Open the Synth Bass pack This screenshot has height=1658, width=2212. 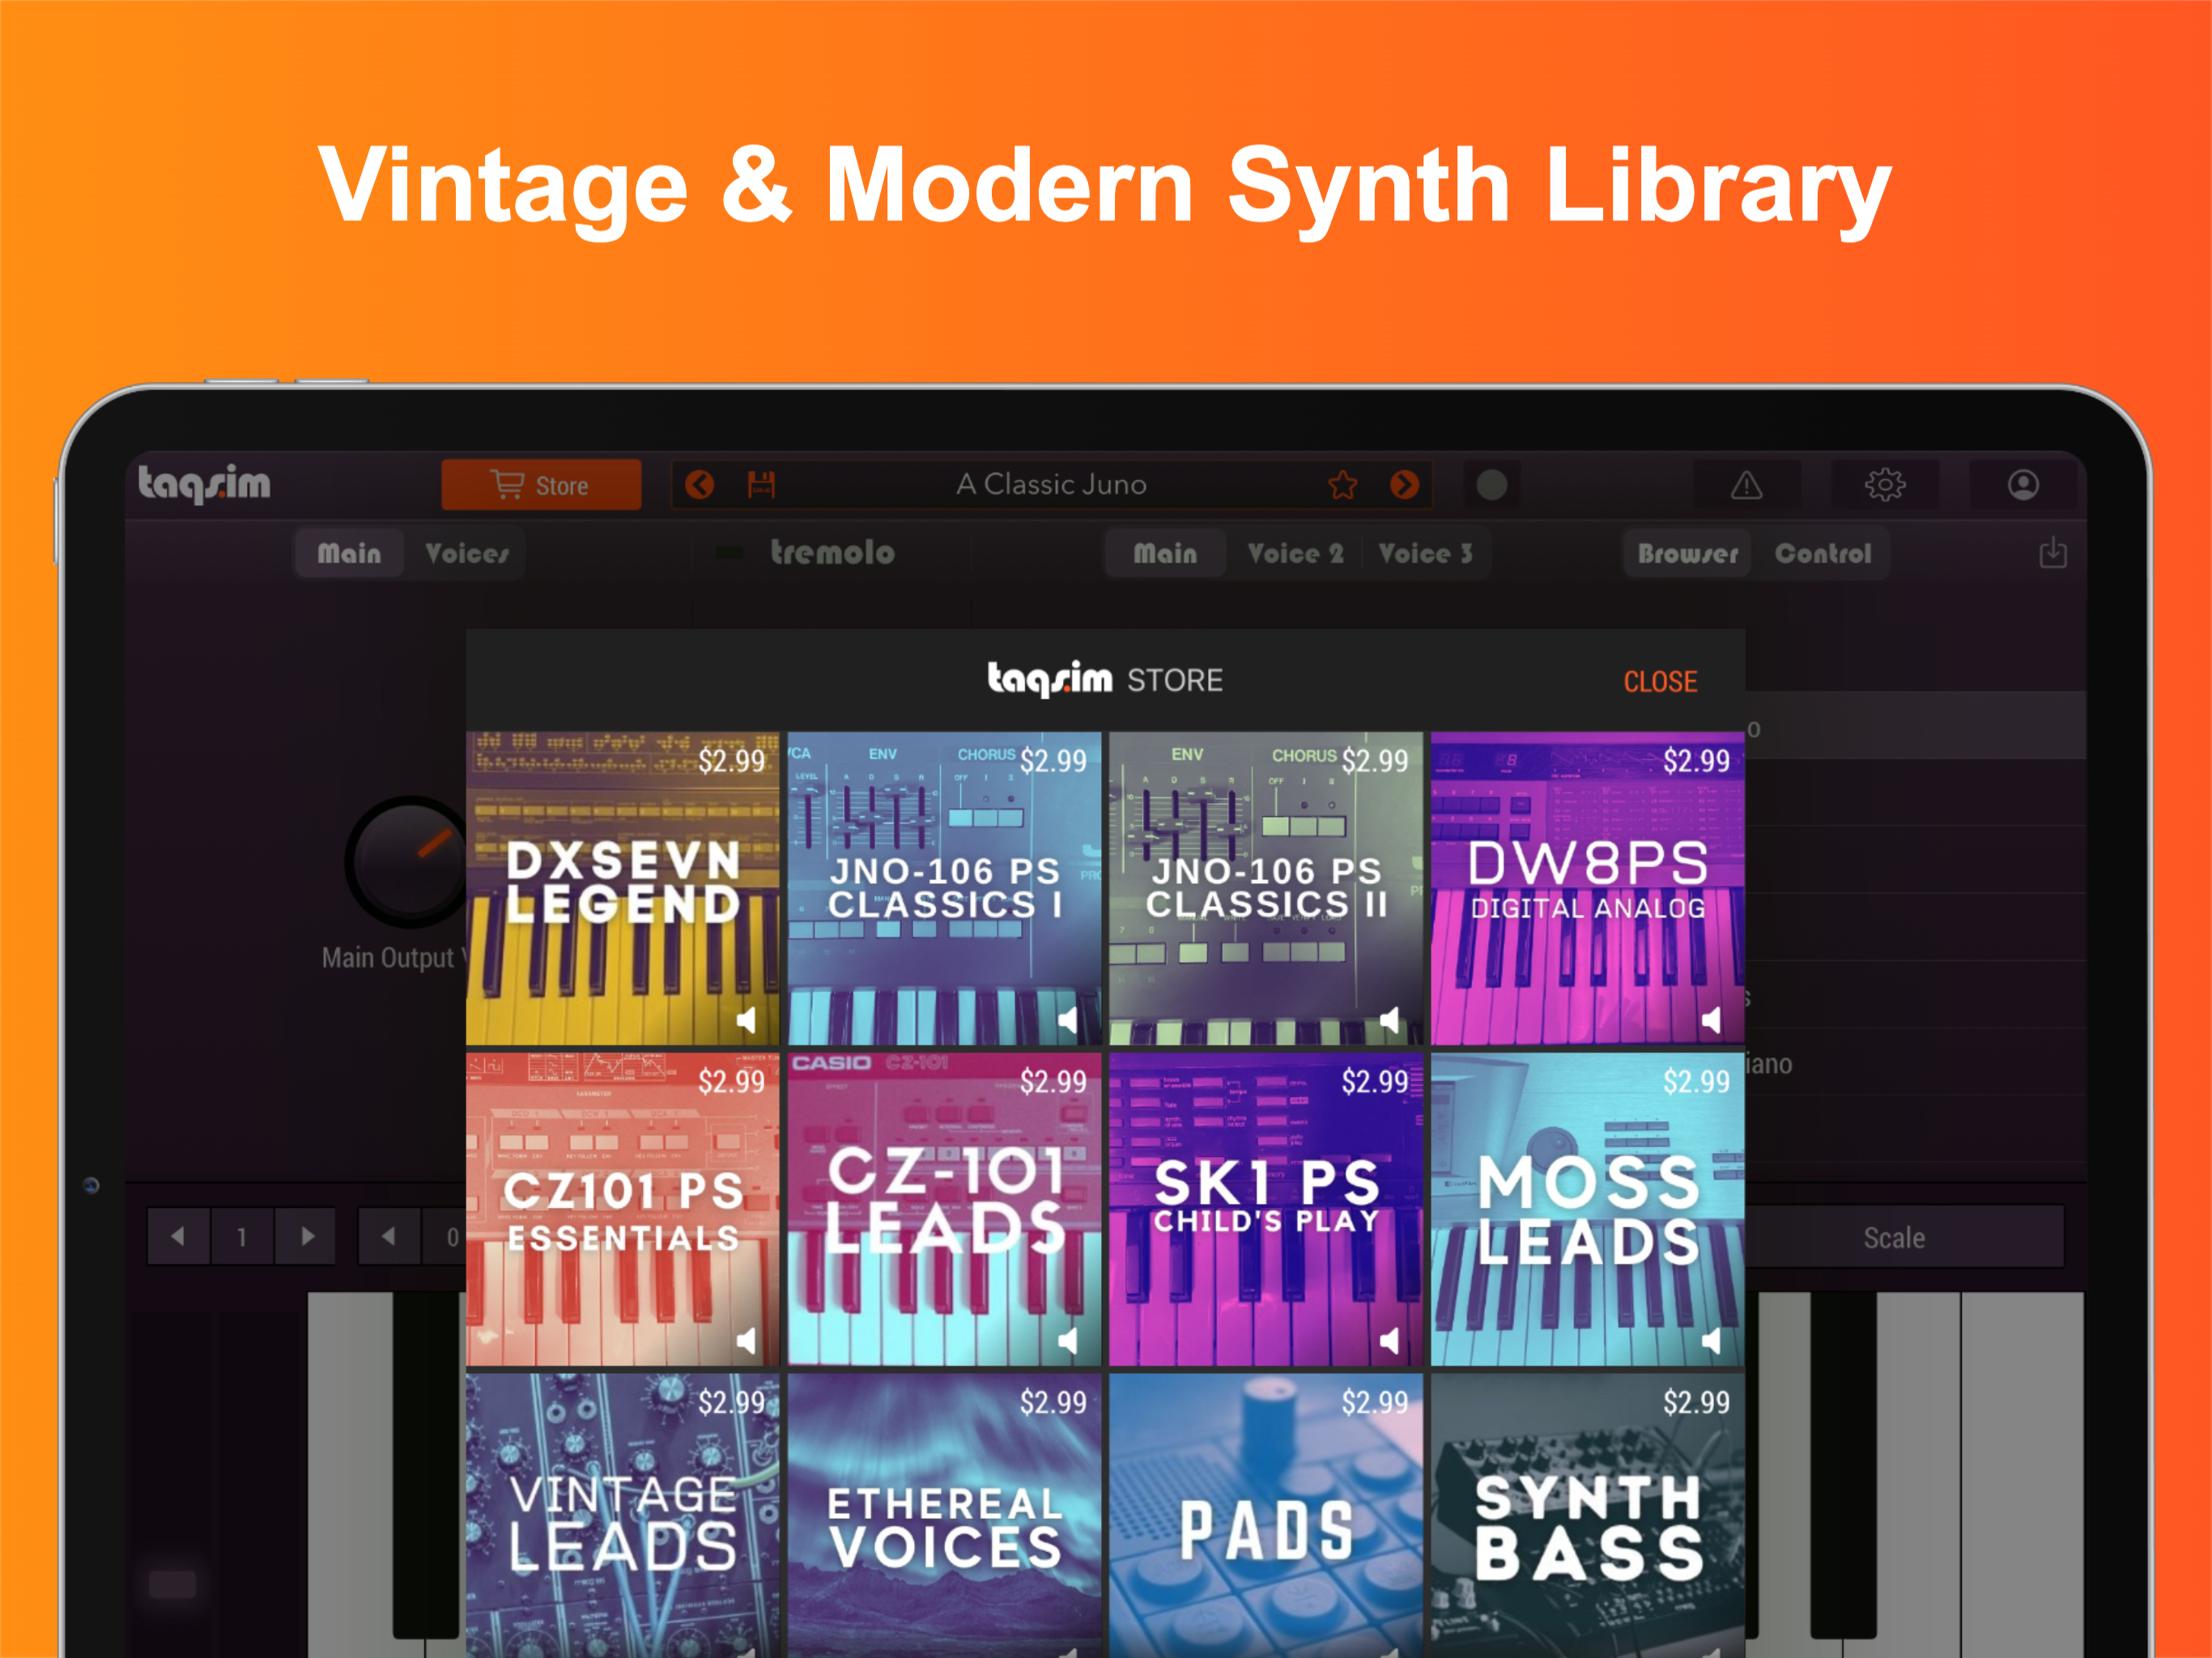(x=1587, y=1516)
